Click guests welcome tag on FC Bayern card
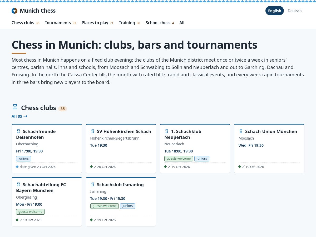Screen dimensions: 316x237 [x=30, y=212]
